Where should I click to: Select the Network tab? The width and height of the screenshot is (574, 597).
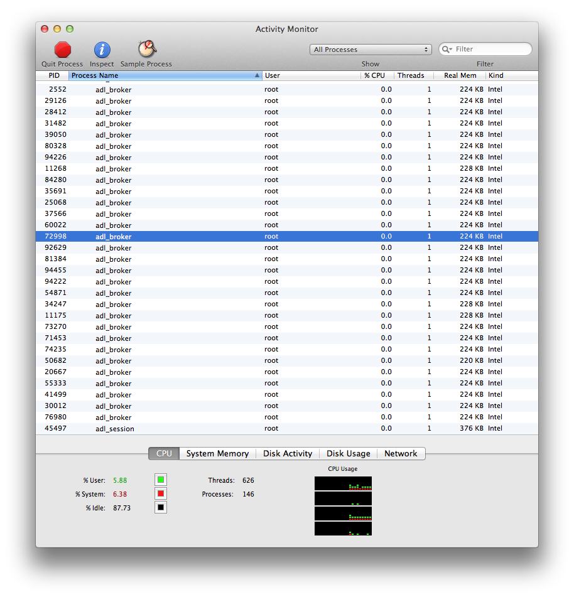pos(401,453)
